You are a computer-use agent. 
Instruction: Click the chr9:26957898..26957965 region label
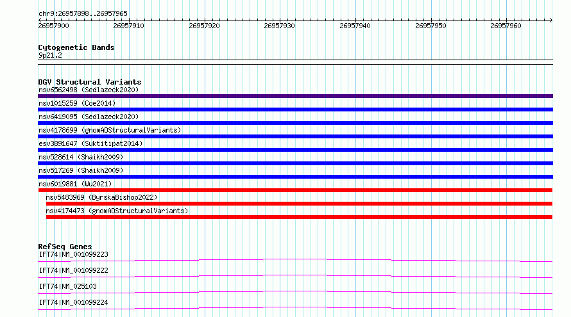click(83, 13)
